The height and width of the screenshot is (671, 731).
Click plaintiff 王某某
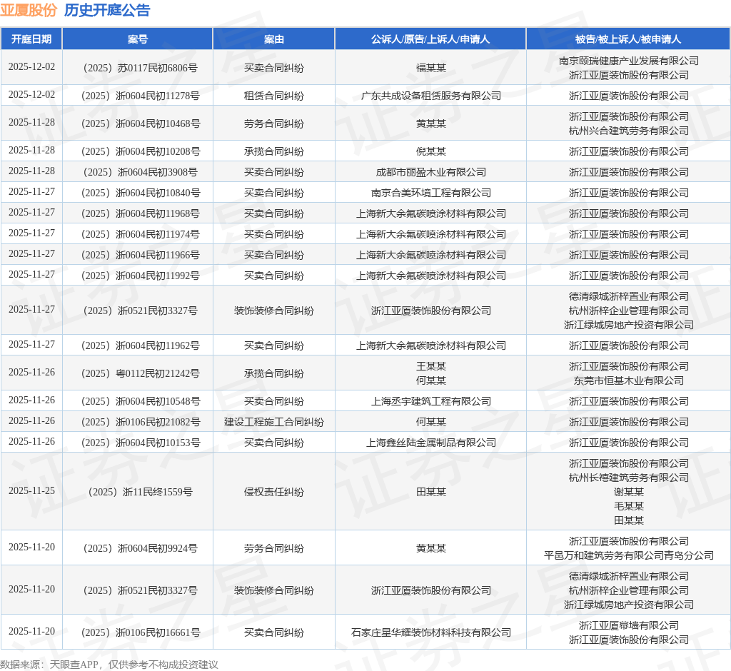tap(430, 366)
